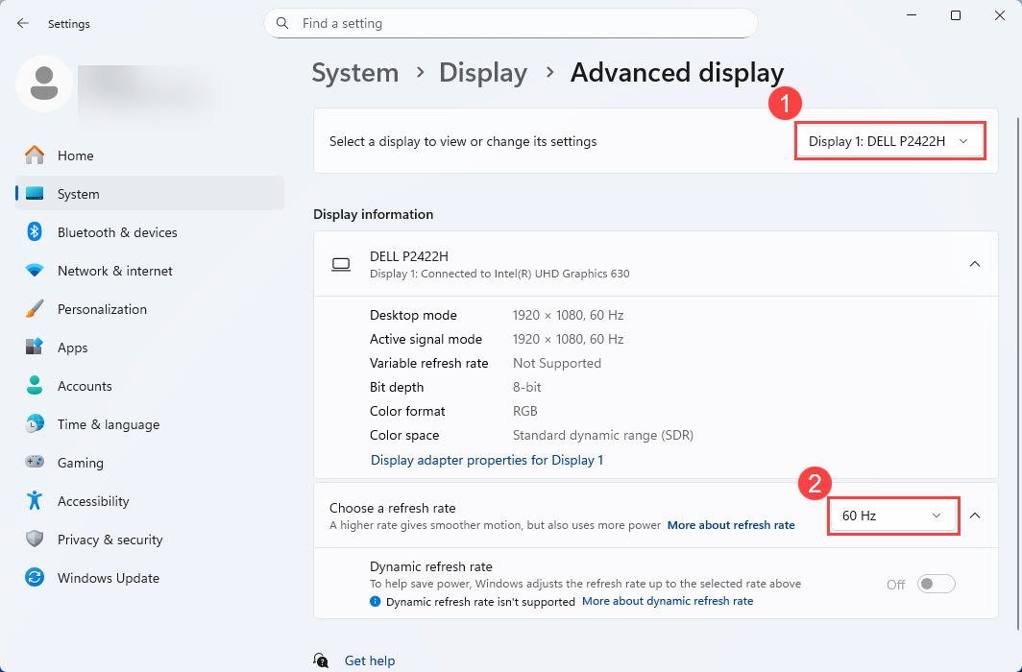Click the Privacy & security shield icon
Image resolution: width=1022 pixels, height=672 pixels.
point(35,540)
